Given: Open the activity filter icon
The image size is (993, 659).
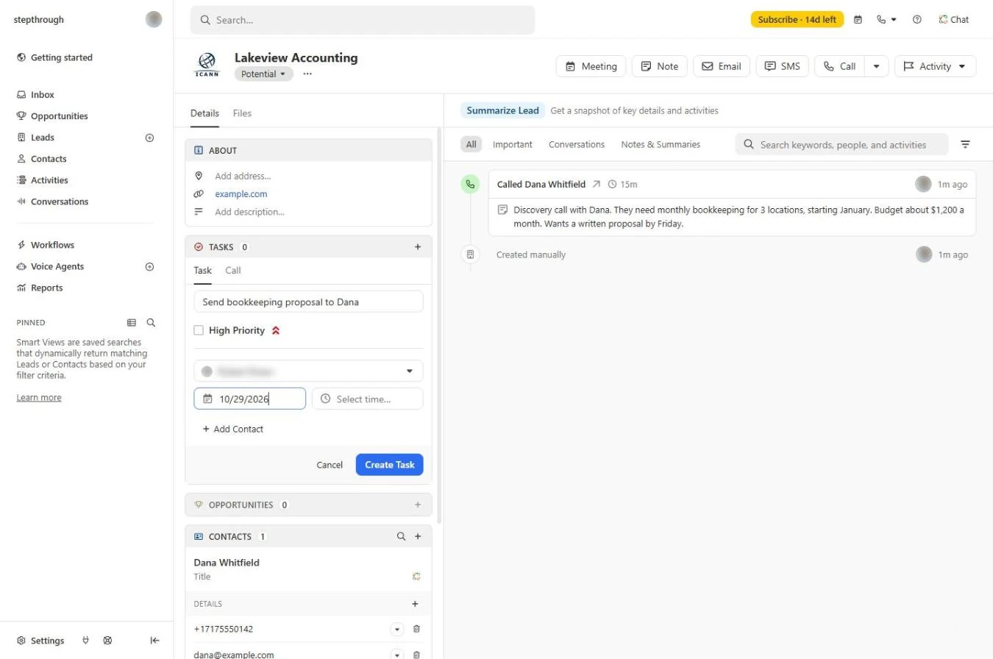Looking at the screenshot, I should click(966, 145).
